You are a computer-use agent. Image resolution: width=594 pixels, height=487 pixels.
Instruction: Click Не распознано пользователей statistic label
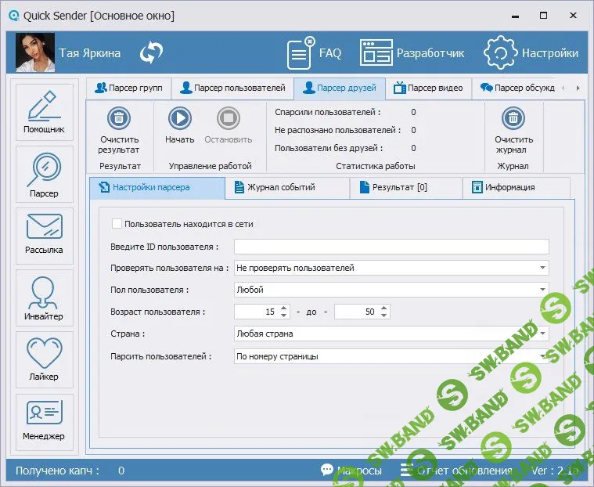point(337,130)
